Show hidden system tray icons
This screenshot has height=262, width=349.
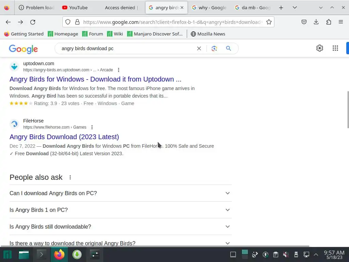(316, 254)
